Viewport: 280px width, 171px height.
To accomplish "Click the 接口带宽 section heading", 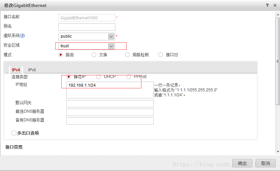I will coord(14,147).
